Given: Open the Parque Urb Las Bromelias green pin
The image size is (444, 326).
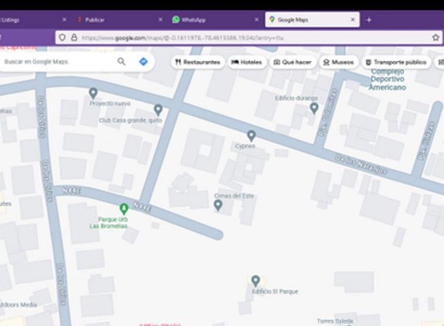Looking at the screenshot, I should (x=124, y=209).
